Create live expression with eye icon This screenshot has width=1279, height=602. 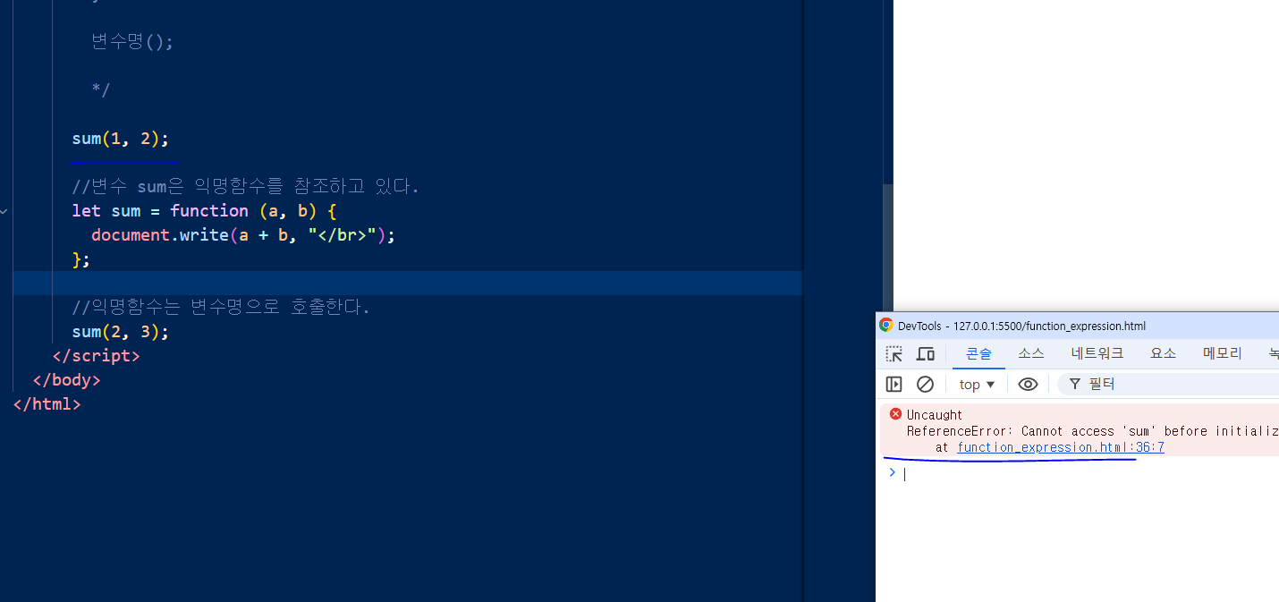click(x=1028, y=384)
